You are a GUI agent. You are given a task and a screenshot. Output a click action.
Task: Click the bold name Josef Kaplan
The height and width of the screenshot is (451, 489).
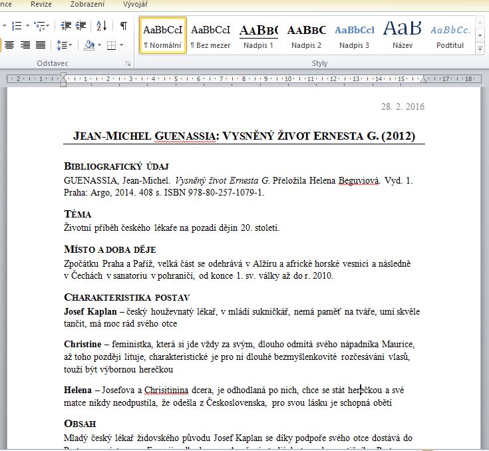coord(90,311)
